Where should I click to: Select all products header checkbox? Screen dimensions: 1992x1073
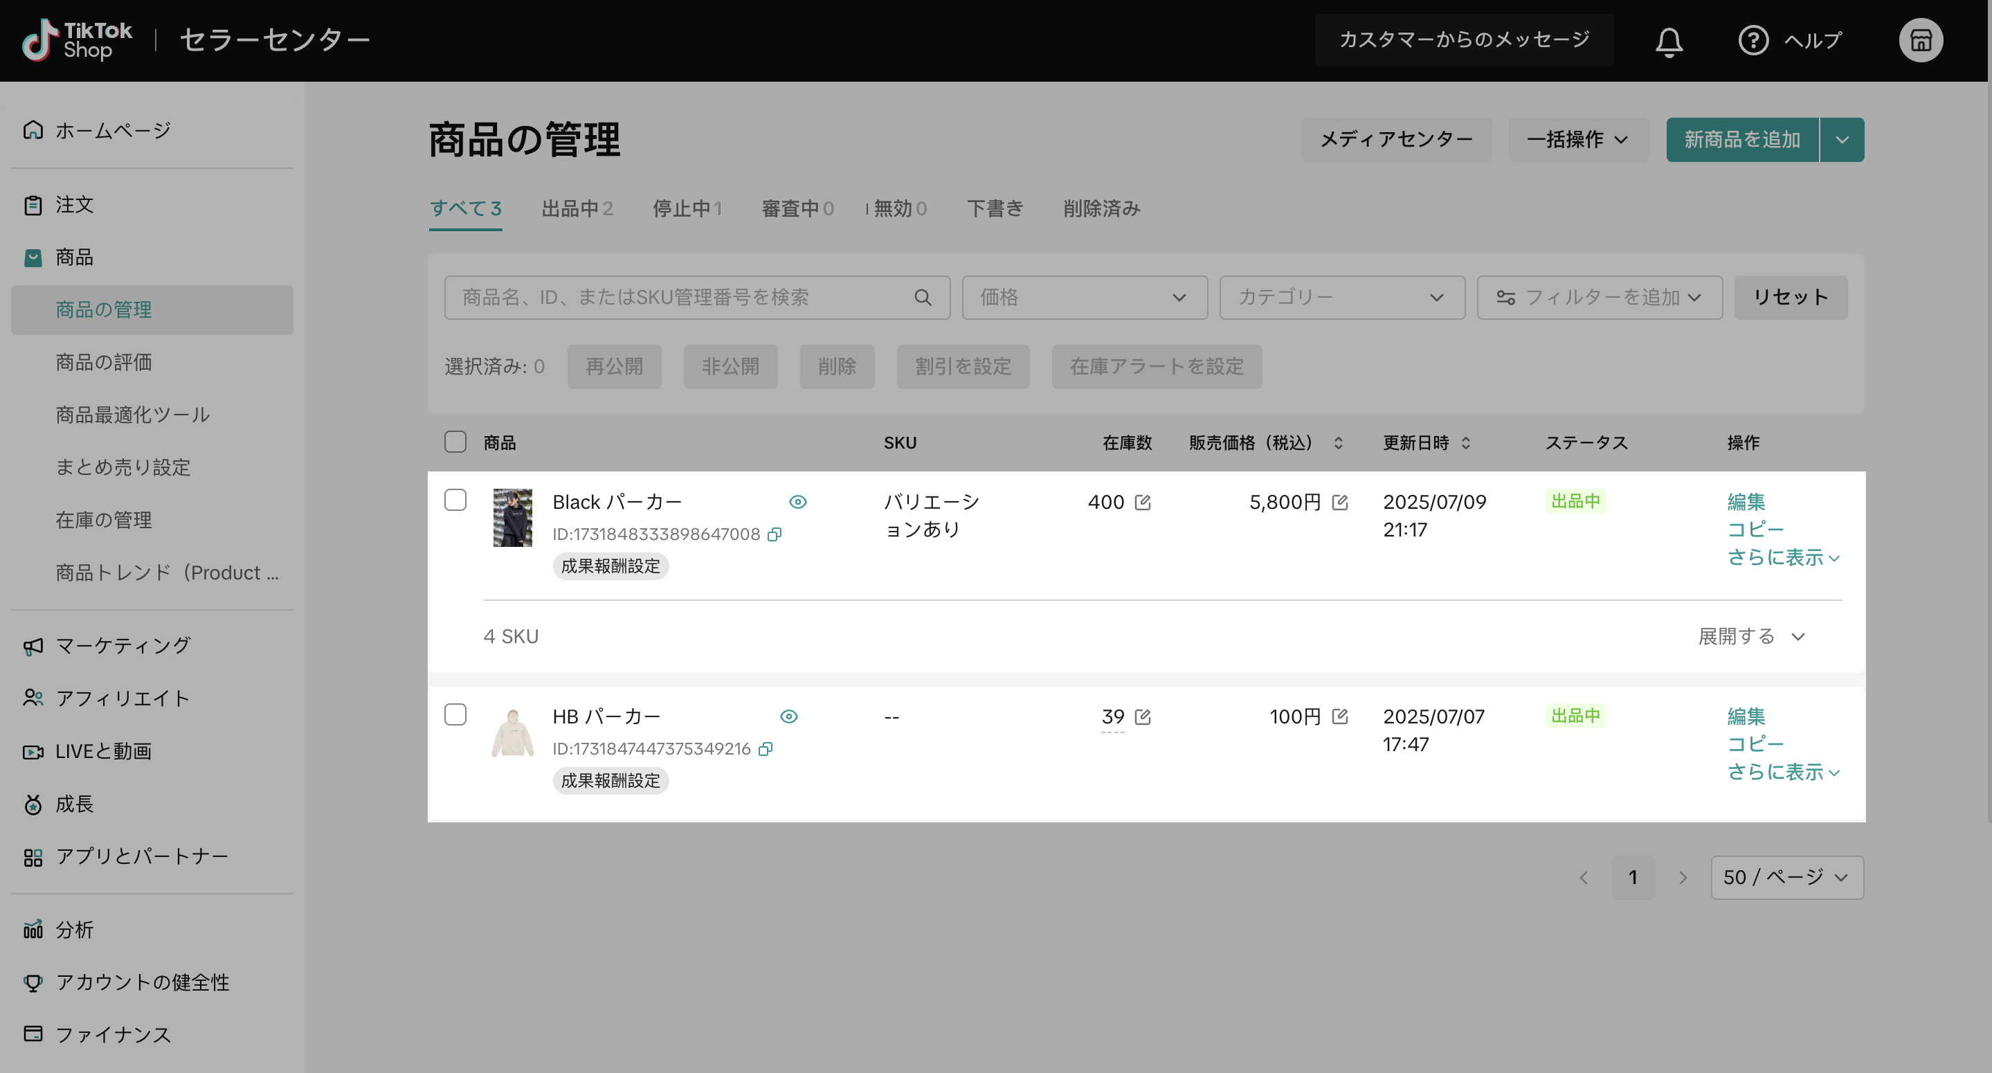(x=455, y=442)
